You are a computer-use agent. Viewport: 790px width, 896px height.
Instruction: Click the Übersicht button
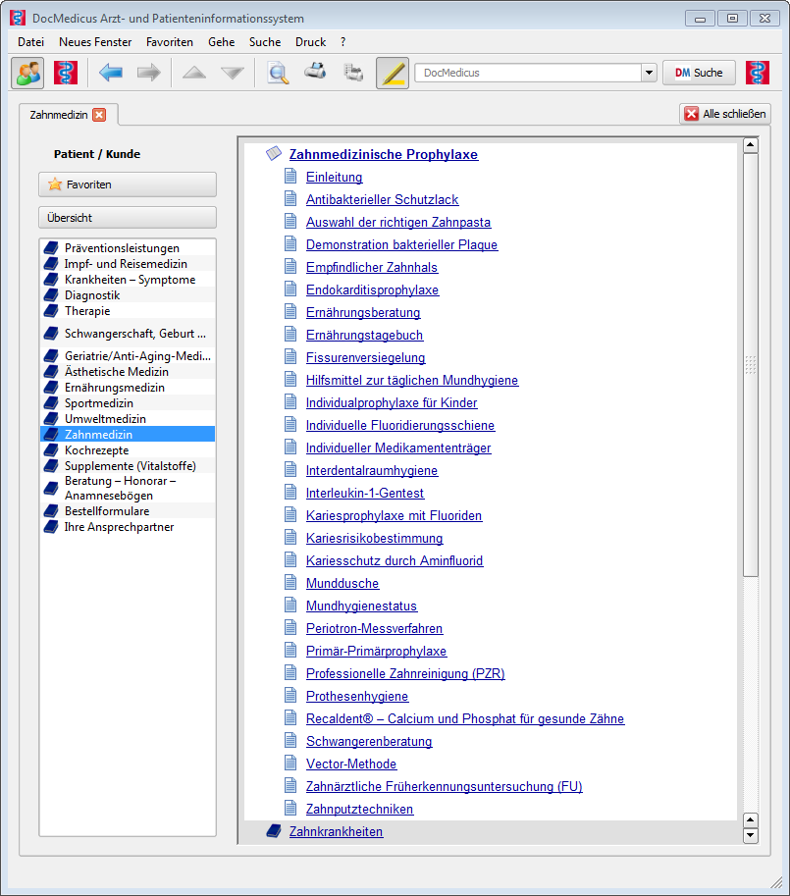tap(128, 218)
